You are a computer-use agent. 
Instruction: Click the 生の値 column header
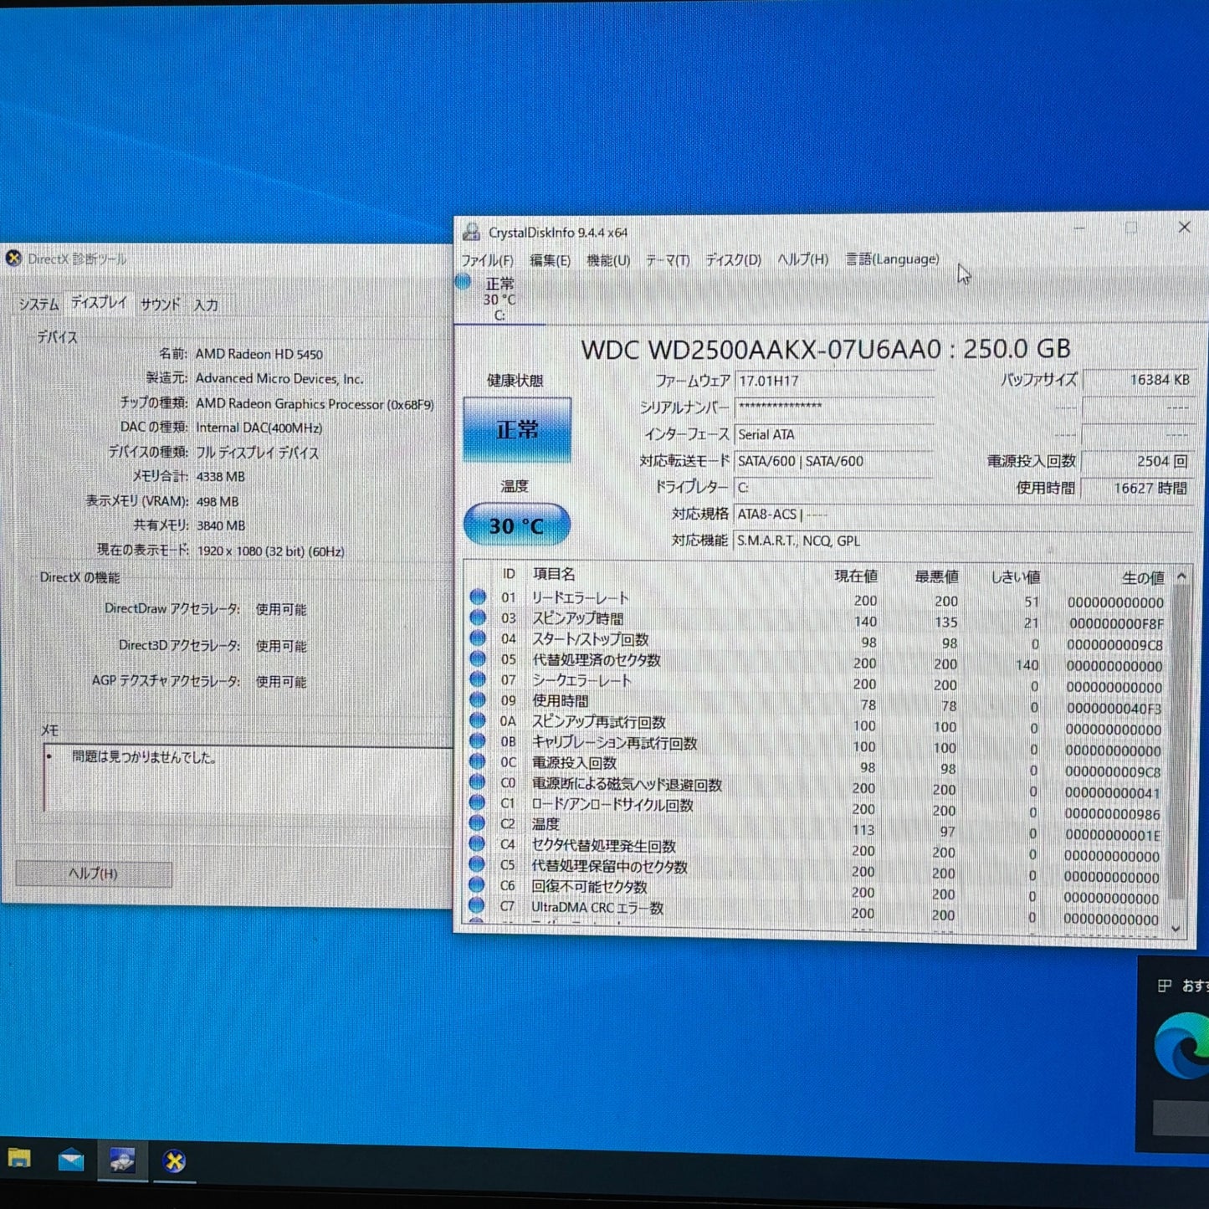click(x=1143, y=578)
